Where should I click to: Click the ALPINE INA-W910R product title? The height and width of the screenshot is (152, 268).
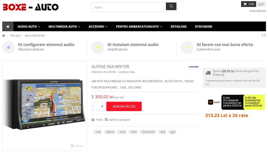pos(110,67)
